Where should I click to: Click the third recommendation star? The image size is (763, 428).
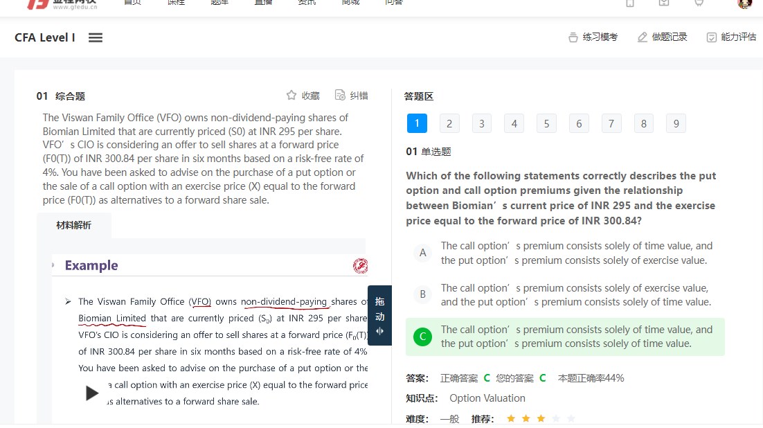click(x=541, y=418)
